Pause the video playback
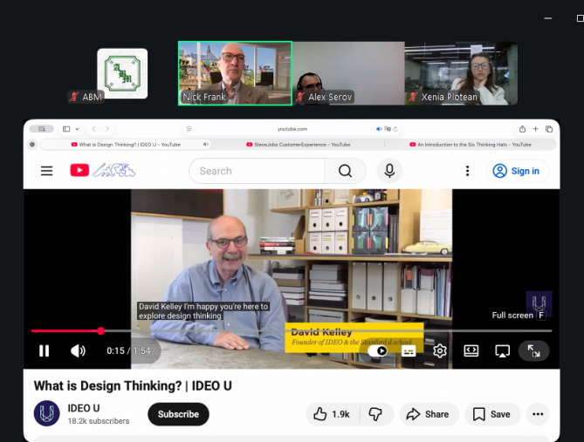This screenshot has width=584, height=442. [44, 350]
